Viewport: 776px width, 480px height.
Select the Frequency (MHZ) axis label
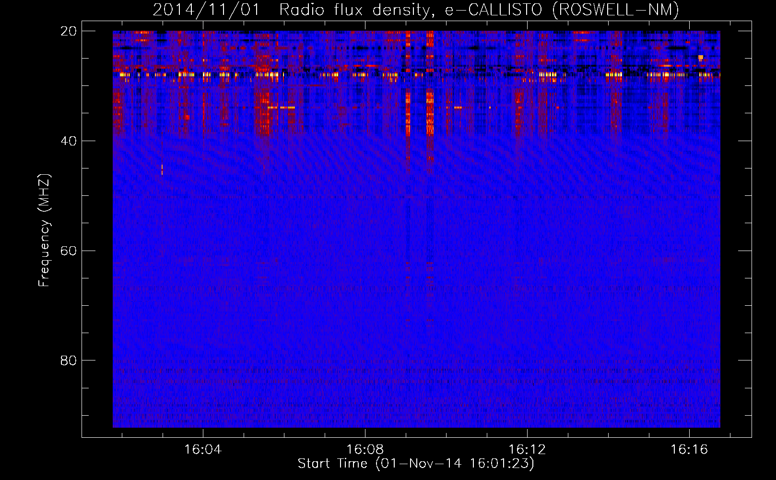44,230
